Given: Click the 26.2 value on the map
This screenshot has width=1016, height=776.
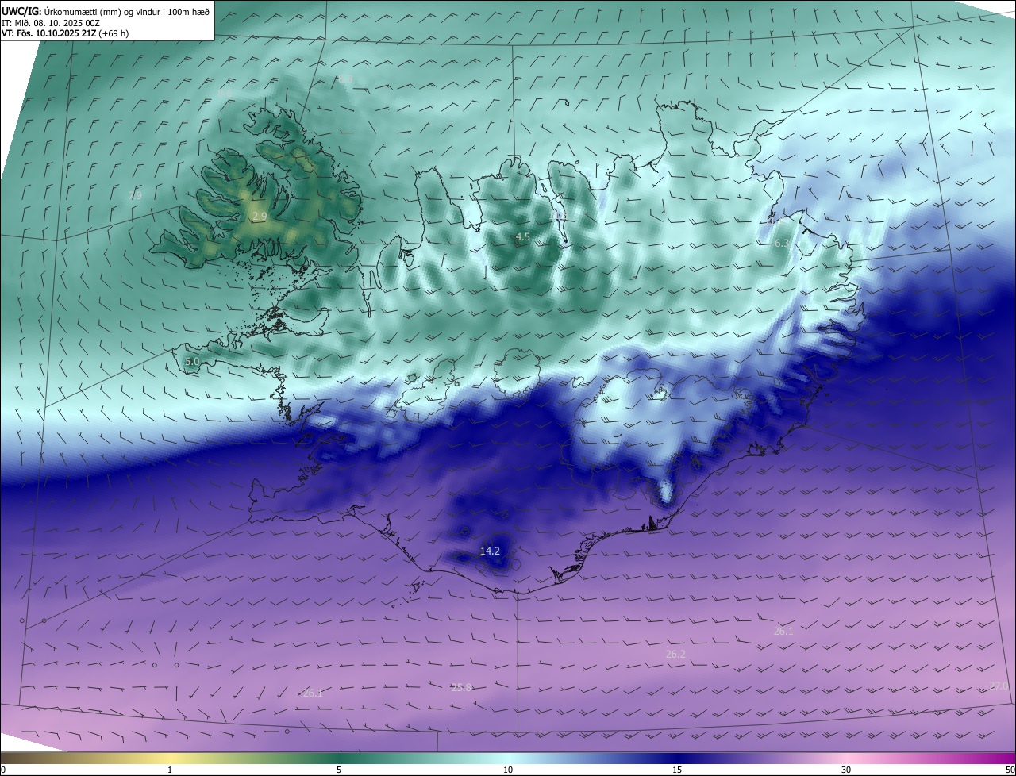Looking at the screenshot, I should pyautogui.click(x=675, y=654).
